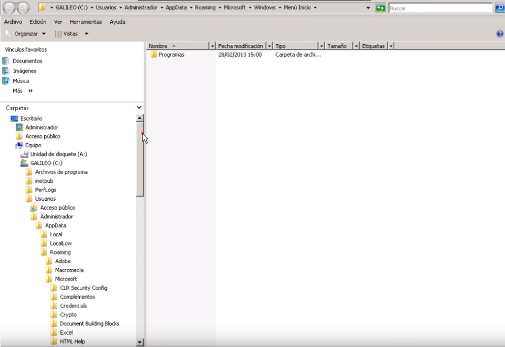This screenshot has width=505, height=347.
Task: Open the Herramientas menu
Action: click(86, 22)
